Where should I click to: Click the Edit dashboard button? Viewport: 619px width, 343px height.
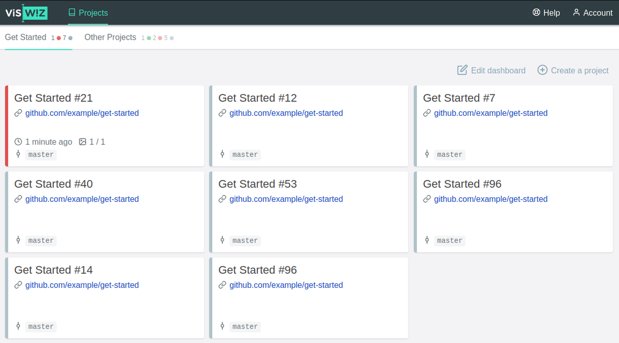[x=492, y=70]
